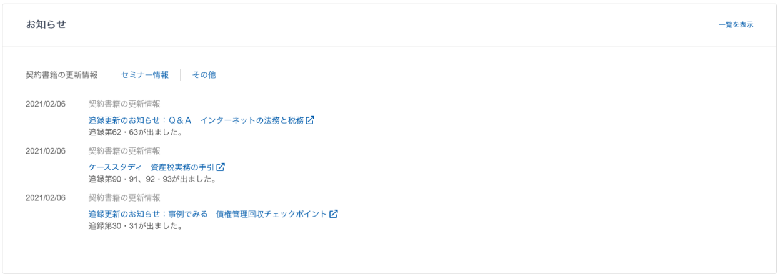This screenshot has width=780, height=279.
Task: Open 追録更新のお知らせ：Q&A インターネットの法務と税務 link
Action: click(x=196, y=121)
